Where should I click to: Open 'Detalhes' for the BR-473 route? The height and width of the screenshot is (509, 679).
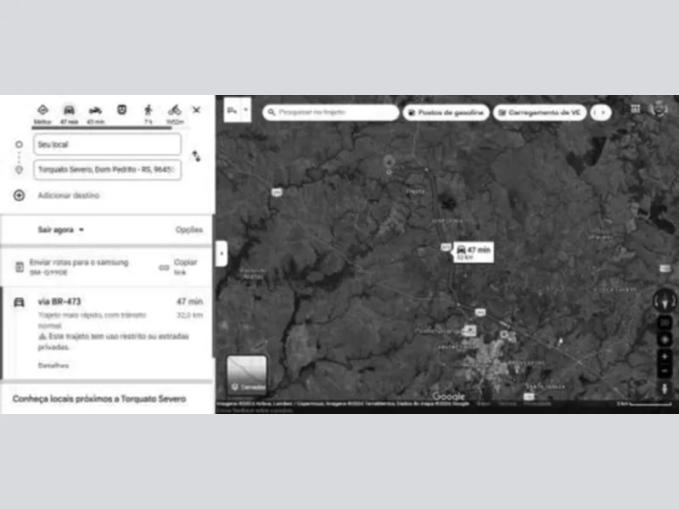(53, 366)
